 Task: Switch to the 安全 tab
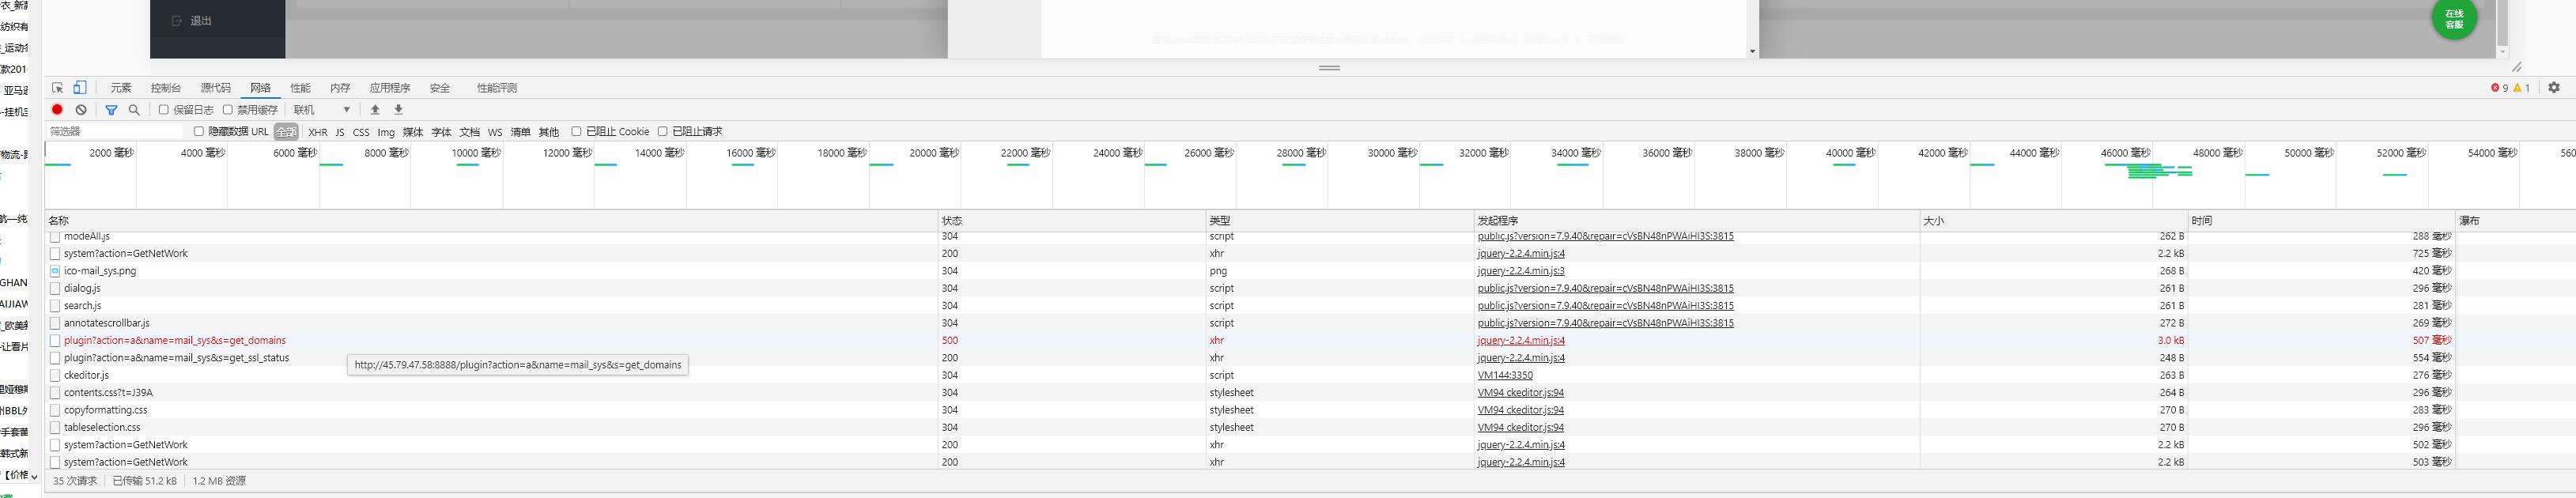(440, 88)
